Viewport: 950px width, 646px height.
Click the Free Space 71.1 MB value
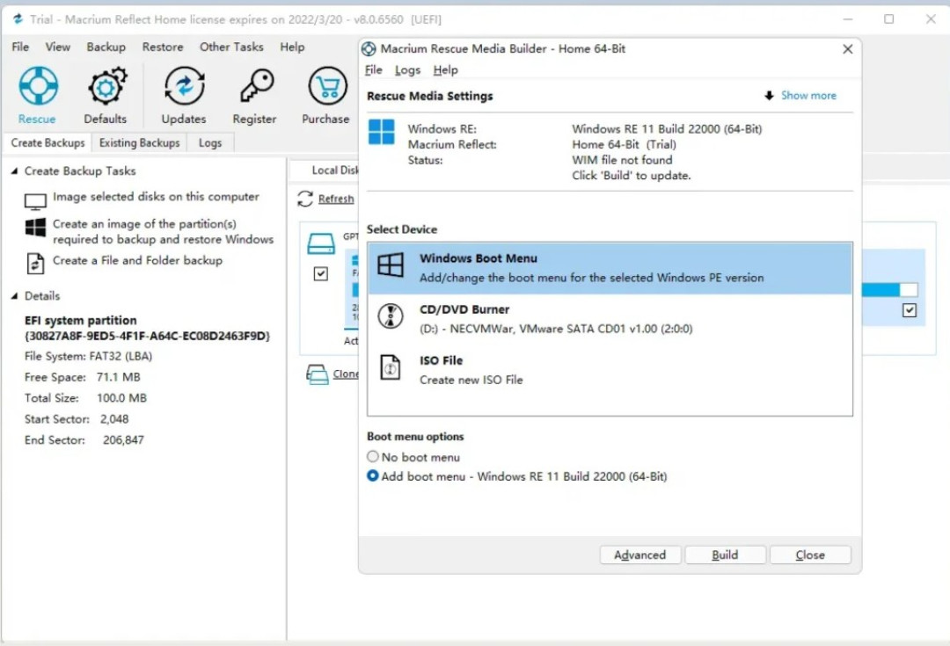pos(118,377)
